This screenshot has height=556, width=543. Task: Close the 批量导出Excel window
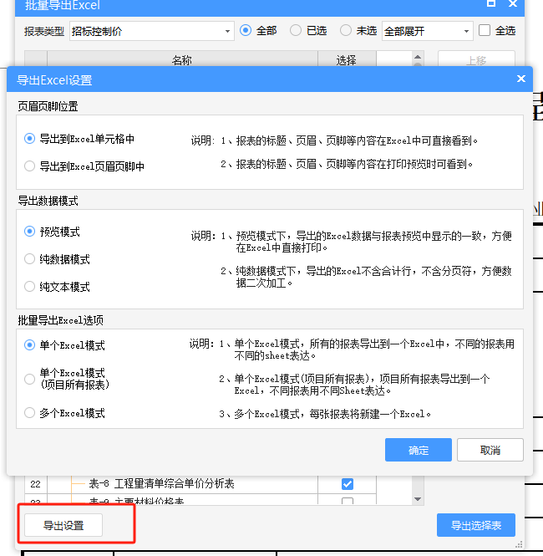[513, 3]
